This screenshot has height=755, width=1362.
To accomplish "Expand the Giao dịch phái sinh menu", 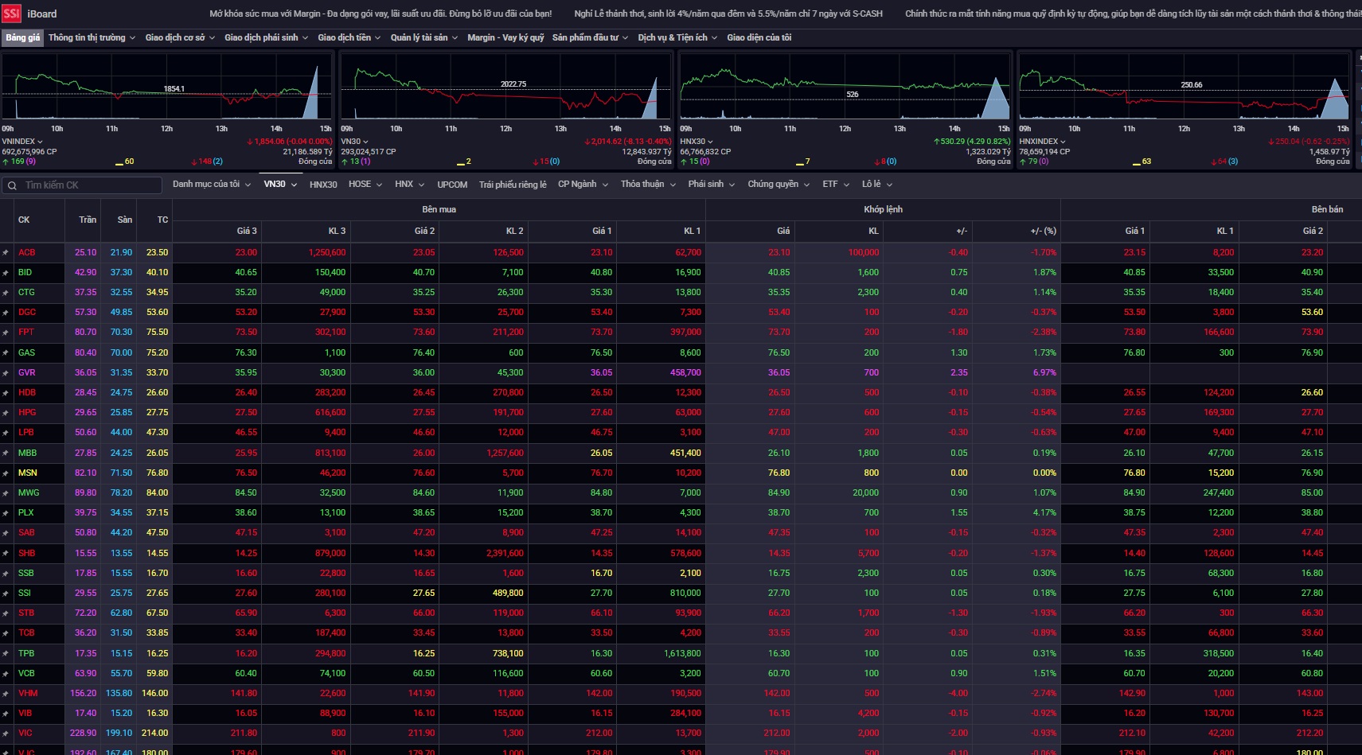I will click(266, 37).
